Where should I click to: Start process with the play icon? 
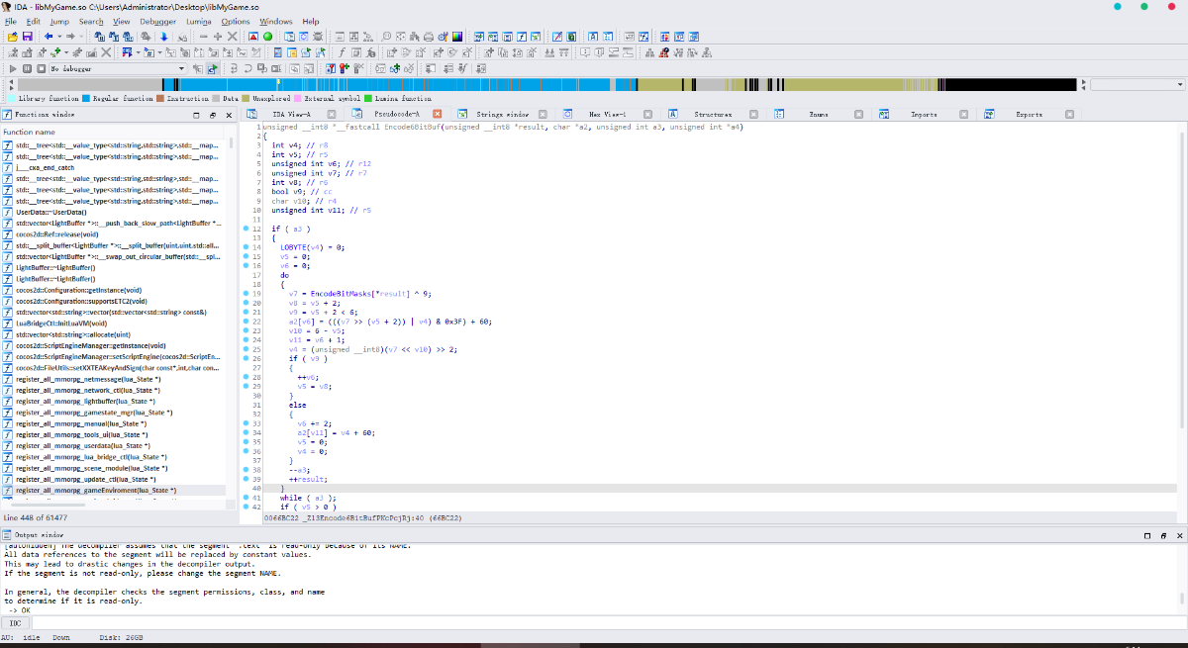point(13,68)
